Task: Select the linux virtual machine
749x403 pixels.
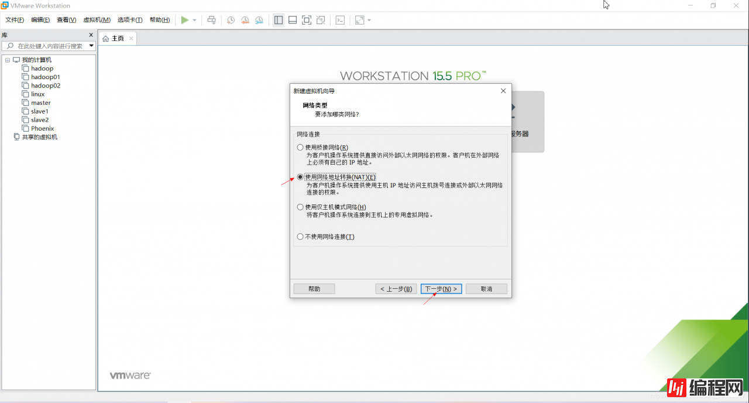Action: point(38,94)
